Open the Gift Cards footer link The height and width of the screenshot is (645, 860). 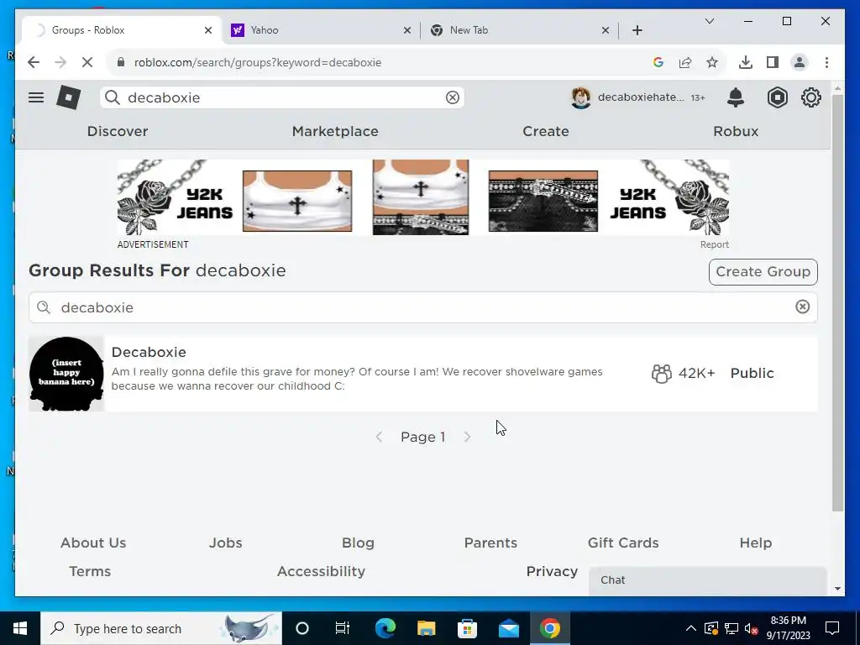(623, 543)
